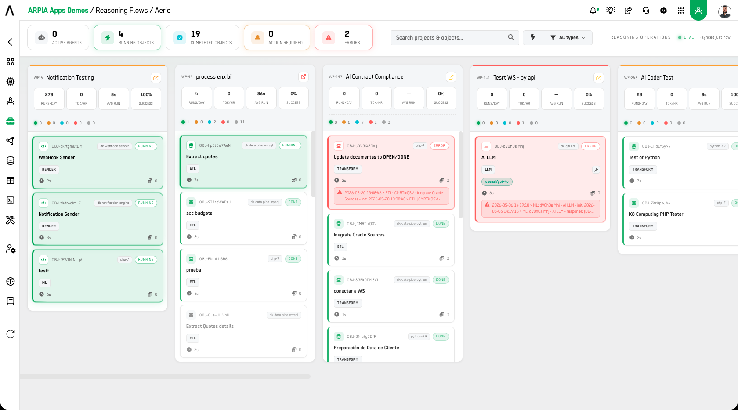This screenshot has width=738, height=410.
Task: Open the user settings sidebar icon
Action: point(11,249)
